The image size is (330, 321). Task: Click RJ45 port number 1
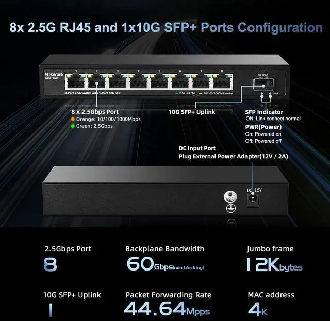(76, 81)
